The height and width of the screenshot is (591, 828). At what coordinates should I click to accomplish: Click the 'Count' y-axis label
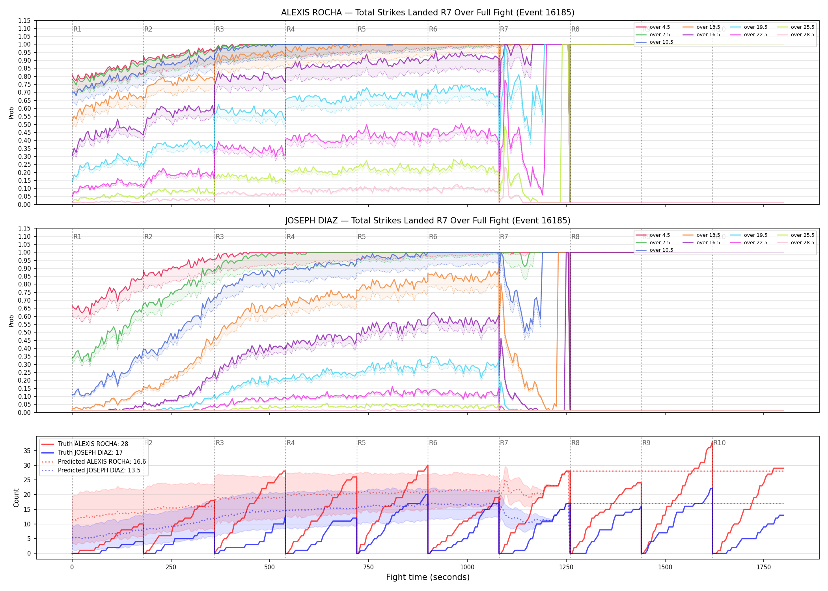point(16,498)
